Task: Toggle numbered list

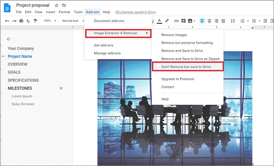Action: pyautogui.click(x=242, y=21)
